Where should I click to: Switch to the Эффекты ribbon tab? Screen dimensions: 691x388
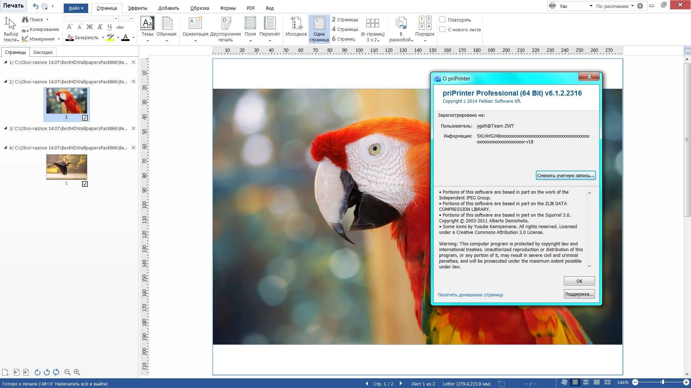point(137,8)
